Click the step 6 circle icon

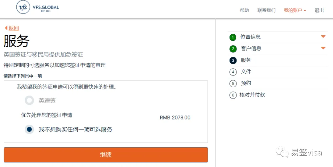coord(233,95)
